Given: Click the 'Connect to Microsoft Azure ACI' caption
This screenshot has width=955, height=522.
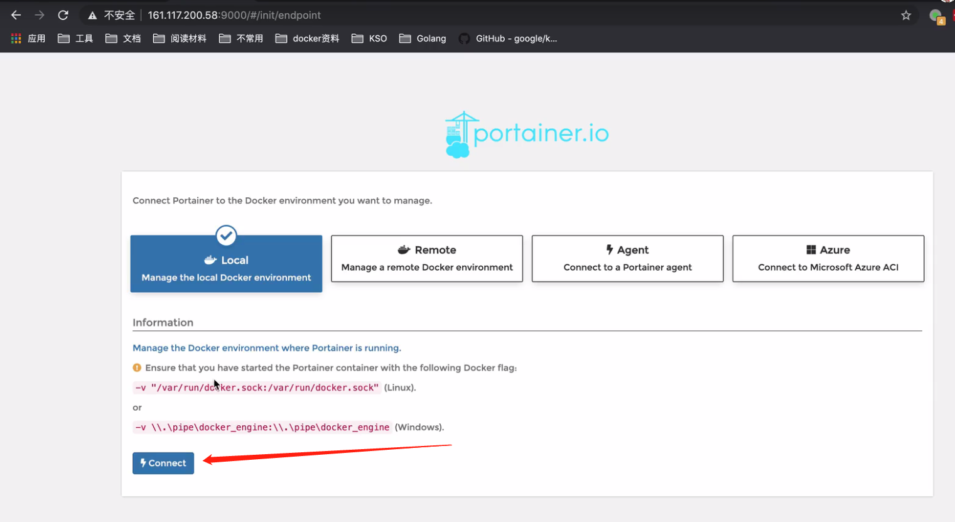Looking at the screenshot, I should click(828, 267).
